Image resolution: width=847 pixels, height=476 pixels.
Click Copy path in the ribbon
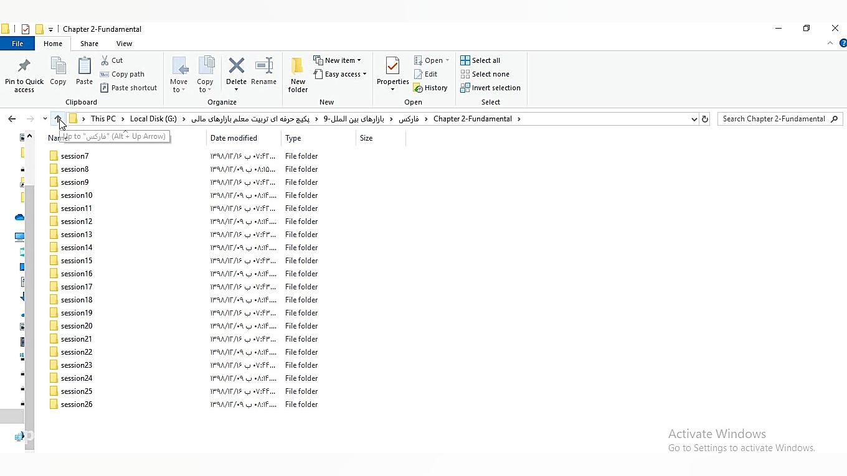pos(123,74)
